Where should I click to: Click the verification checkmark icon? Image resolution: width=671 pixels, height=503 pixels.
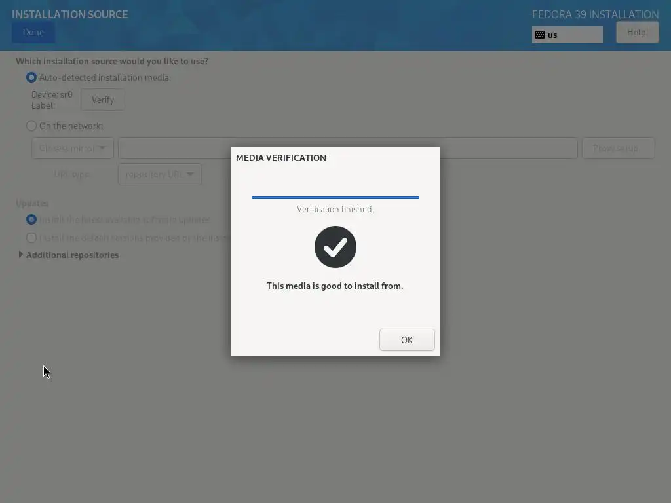click(335, 247)
